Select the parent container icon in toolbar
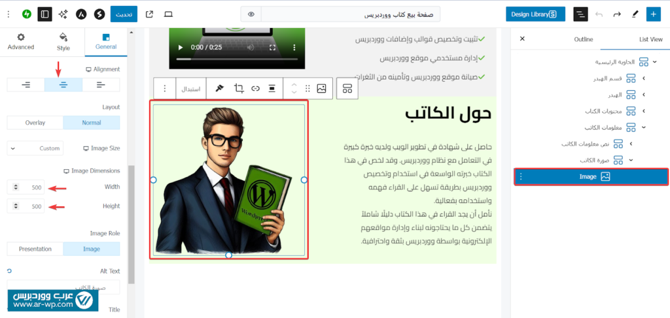The image size is (670, 318). (347, 88)
